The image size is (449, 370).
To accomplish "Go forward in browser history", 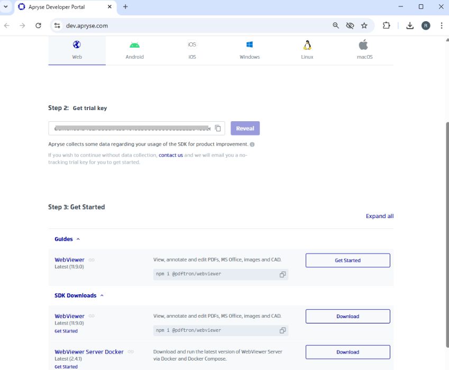I will point(22,25).
